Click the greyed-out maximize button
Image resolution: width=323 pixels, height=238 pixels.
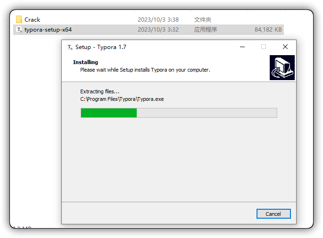click(x=264, y=47)
